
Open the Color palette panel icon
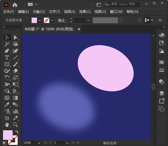click(162, 35)
